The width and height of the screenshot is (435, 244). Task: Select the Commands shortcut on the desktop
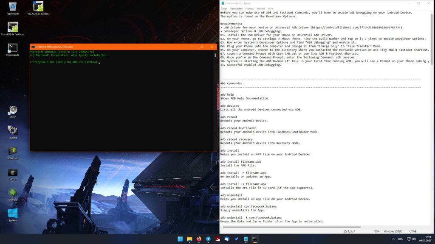13,48
